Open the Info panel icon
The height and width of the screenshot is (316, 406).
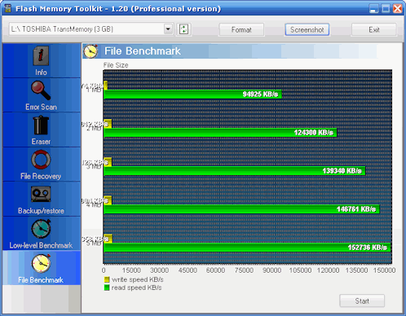41,56
